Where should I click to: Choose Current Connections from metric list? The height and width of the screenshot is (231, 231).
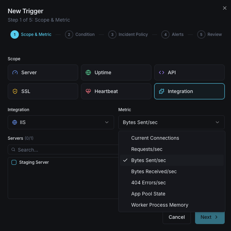coord(155,138)
